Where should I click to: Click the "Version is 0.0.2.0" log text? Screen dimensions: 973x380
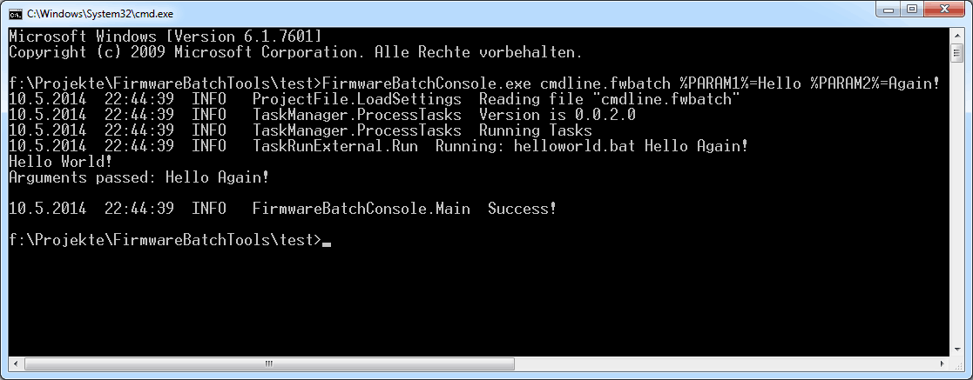pos(557,115)
